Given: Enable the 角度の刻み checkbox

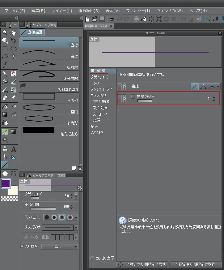Looking at the screenshot, I should tap(133, 96).
